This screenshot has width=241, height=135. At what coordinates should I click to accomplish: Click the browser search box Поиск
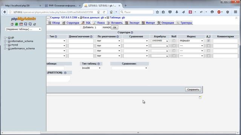136,12
